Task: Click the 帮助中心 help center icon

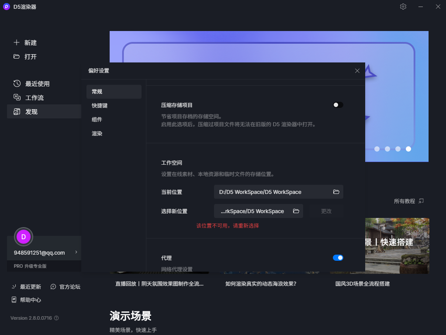Action: (x=14, y=300)
